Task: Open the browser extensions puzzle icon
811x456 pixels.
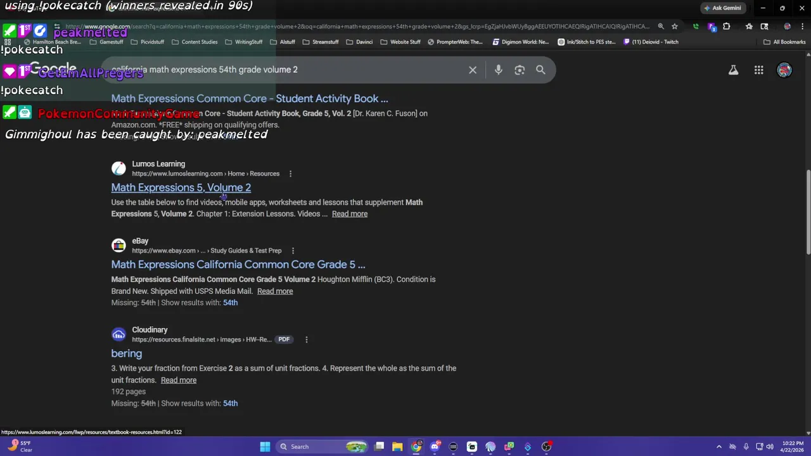Action: 727,27
